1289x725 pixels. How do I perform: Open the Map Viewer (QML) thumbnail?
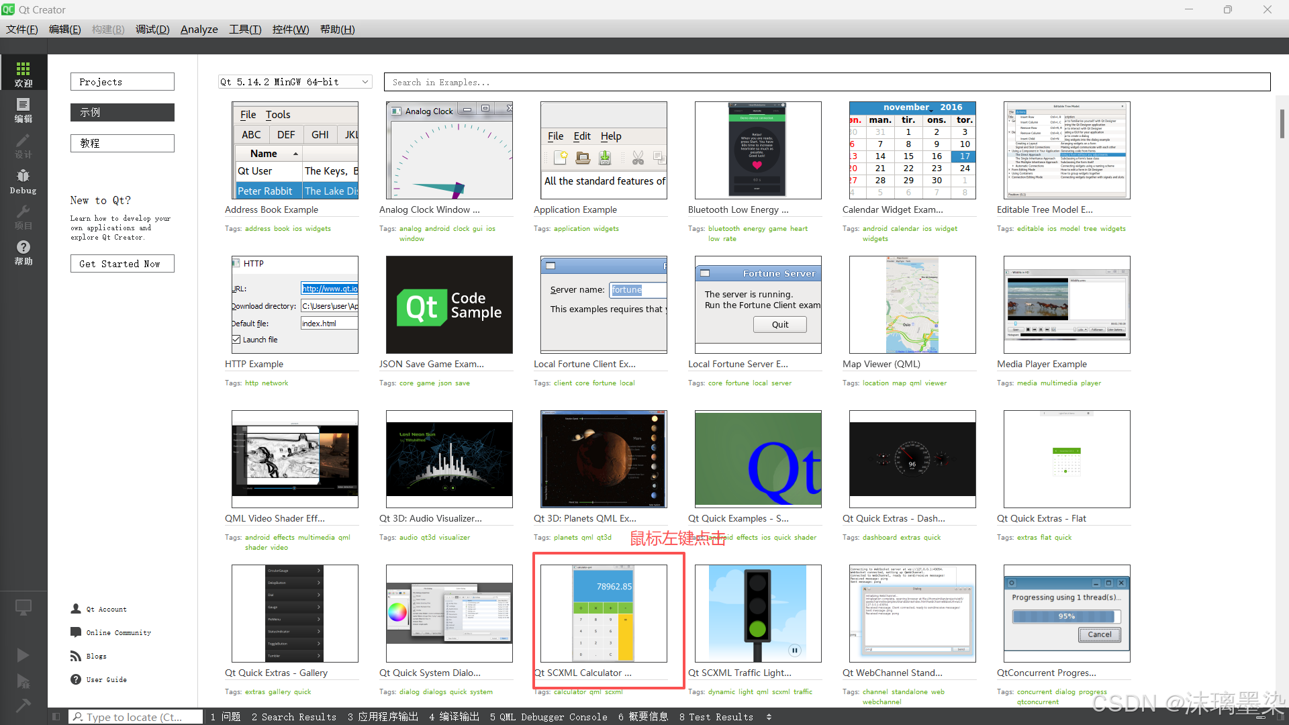tap(912, 305)
